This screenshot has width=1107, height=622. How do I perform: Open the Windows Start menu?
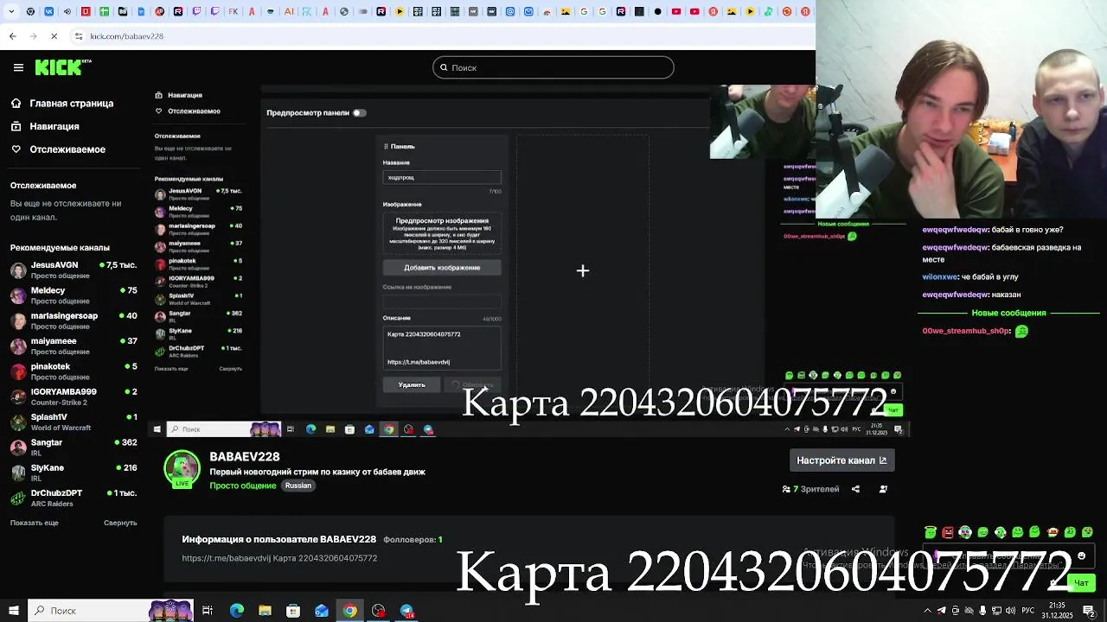click(x=13, y=611)
